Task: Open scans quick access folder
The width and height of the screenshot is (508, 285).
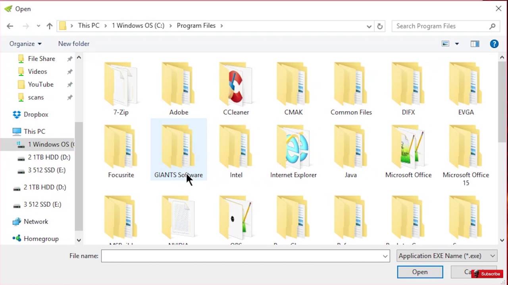Action: (36, 97)
